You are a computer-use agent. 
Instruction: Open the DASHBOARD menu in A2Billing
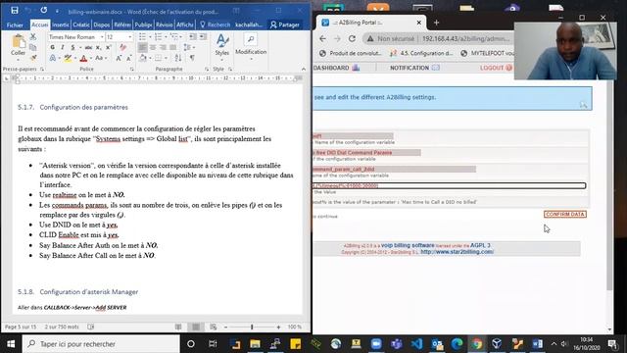tap(336, 68)
